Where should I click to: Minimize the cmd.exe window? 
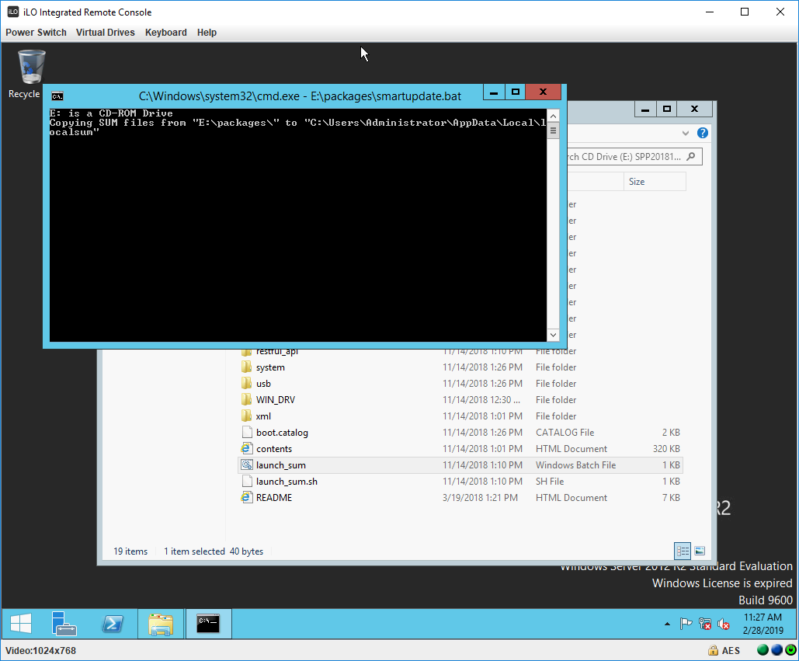coord(494,92)
